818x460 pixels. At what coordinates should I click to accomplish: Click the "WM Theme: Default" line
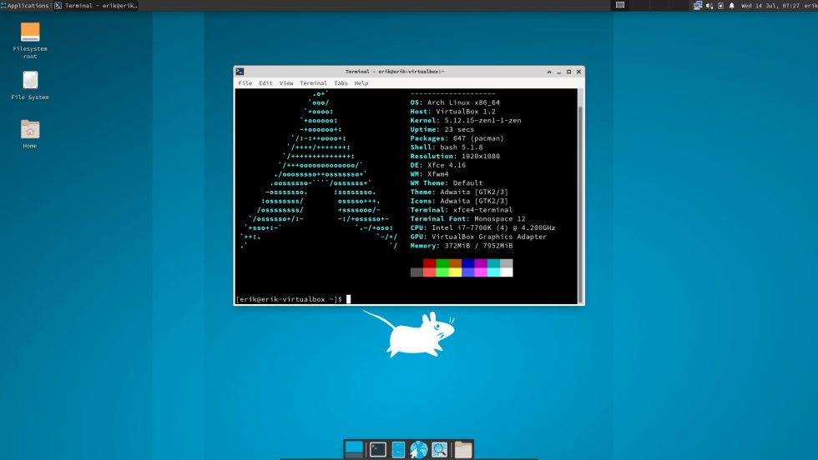(x=447, y=182)
